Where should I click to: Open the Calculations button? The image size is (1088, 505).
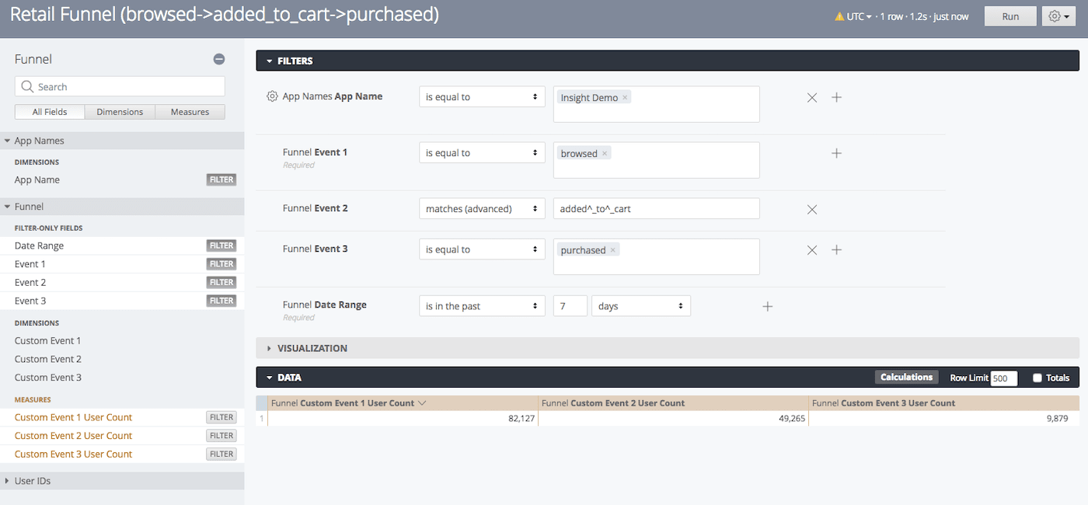[x=906, y=378]
